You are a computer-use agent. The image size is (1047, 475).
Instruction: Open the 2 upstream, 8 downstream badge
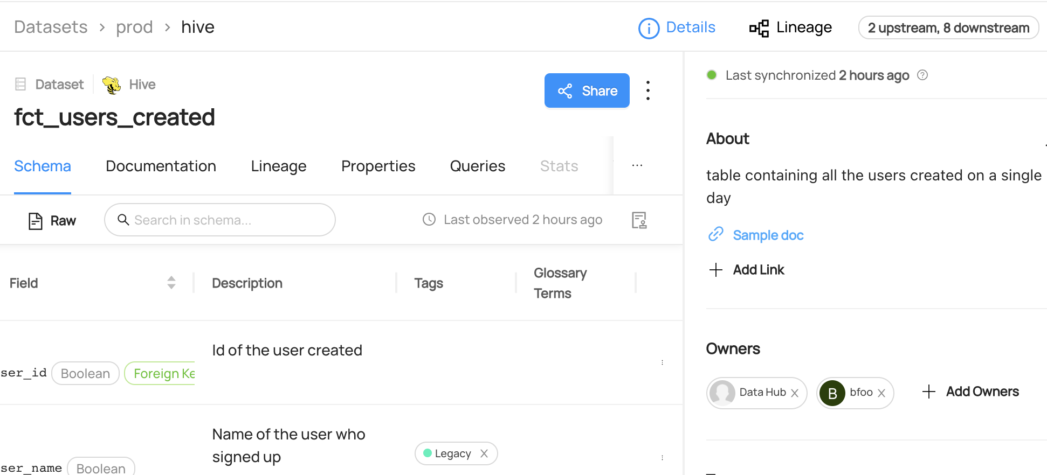pyautogui.click(x=948, y=28)
